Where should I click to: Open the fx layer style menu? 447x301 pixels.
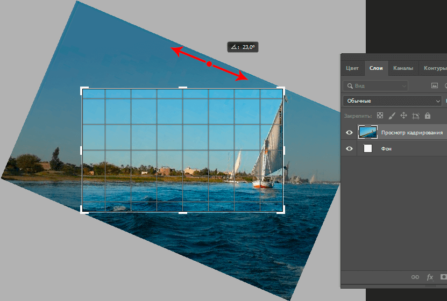pyautogui.click(x=430, y=277)
